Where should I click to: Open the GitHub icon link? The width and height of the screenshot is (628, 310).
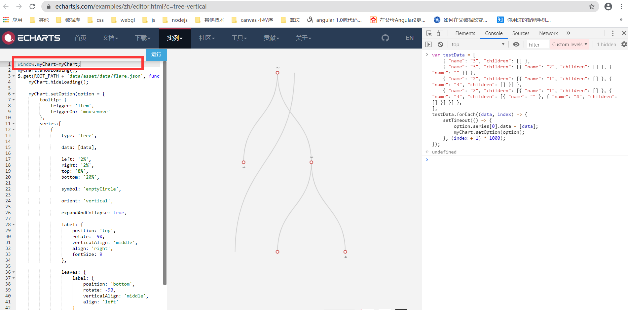tap(385, 38)
